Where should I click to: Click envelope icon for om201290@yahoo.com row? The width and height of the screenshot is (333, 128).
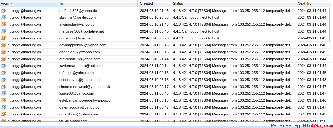tap(3, 114)
